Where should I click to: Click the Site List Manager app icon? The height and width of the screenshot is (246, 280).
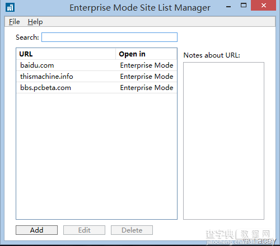click(10, 7)
